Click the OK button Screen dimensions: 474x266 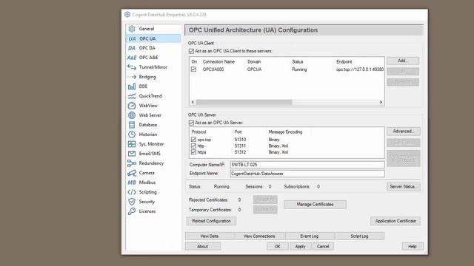point(278,246)
